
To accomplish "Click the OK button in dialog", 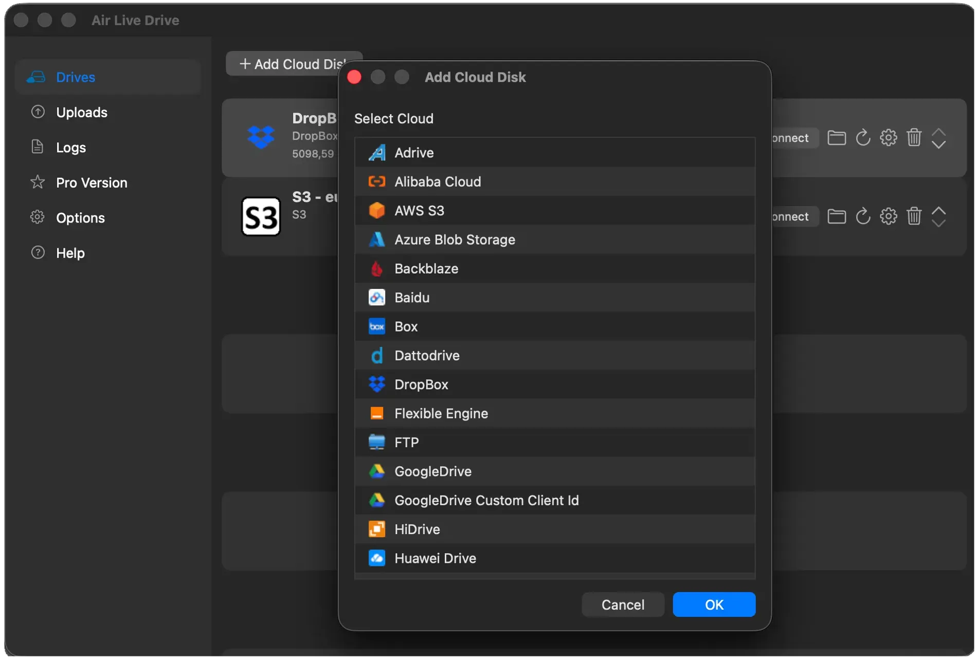I will click(714, 605).
